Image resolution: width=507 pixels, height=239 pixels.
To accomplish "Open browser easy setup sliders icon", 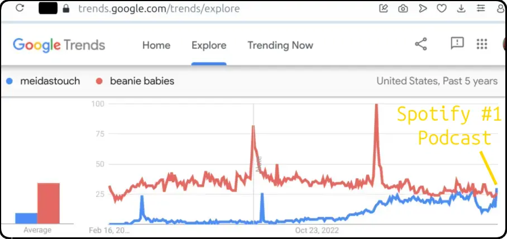I will click(x=481, y=8).
